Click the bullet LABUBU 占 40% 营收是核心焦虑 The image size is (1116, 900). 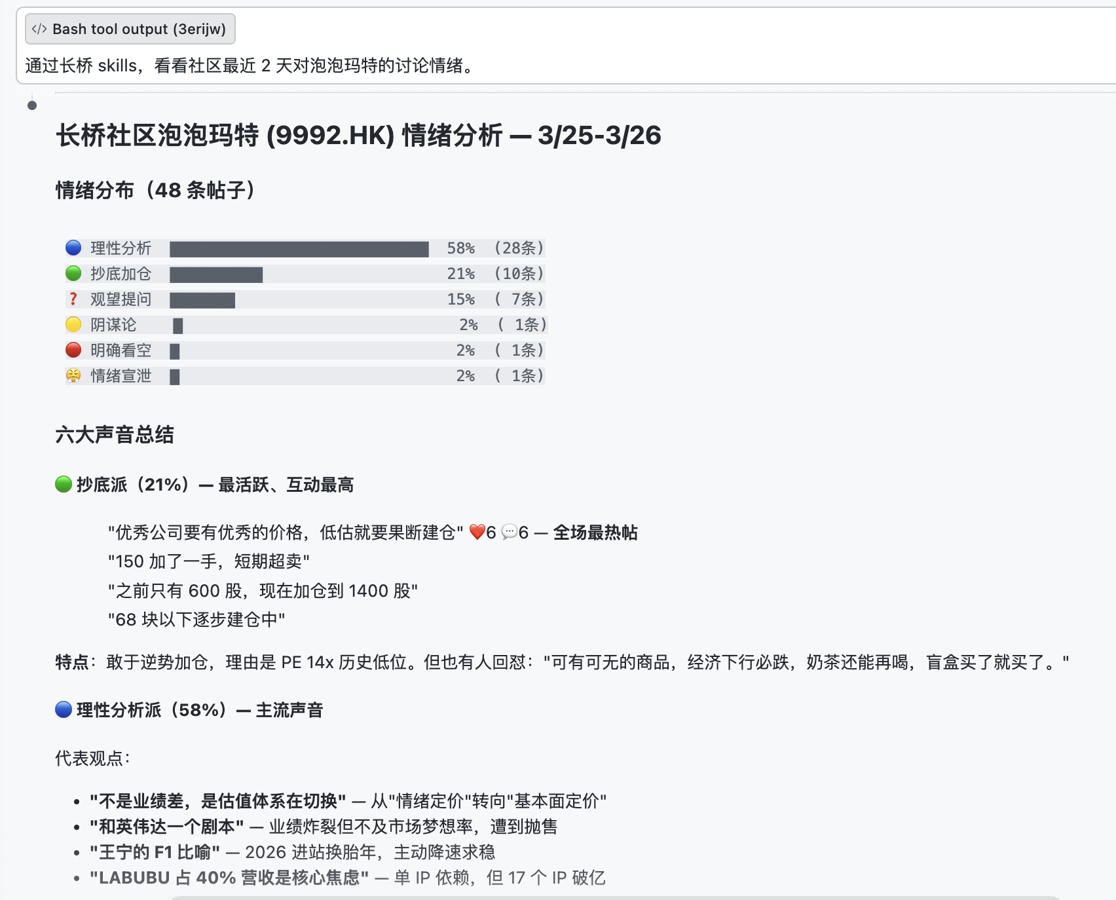(x=348, y=878)
